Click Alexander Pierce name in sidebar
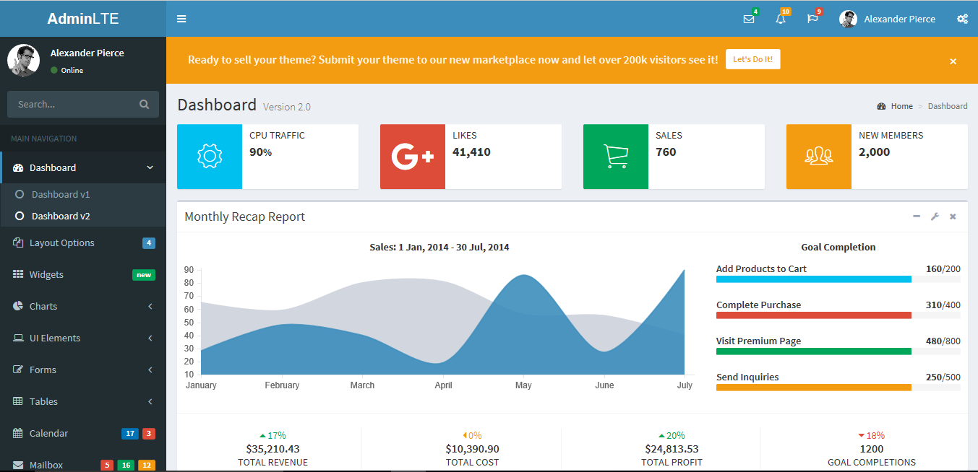978x472 pixels. coord(87,53)
